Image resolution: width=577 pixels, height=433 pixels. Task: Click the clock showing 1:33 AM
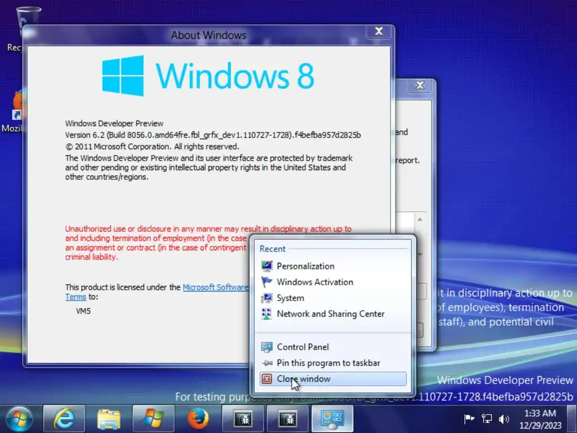point(540,419)
